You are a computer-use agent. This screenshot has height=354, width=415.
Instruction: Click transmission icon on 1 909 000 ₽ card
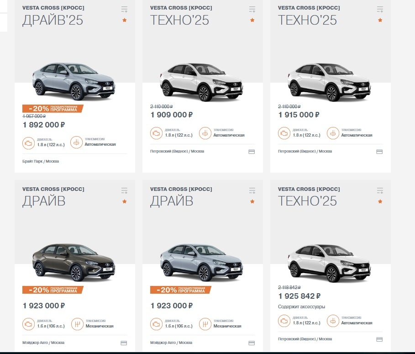point(205,133)
